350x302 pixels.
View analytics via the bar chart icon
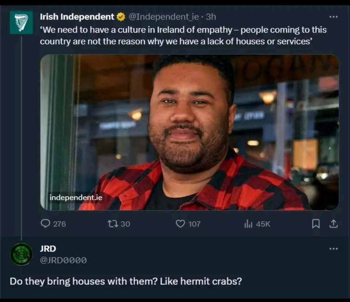(x=248, y=224)
